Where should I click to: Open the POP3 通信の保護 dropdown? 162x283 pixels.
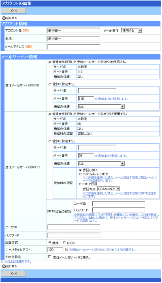point(101,107)
